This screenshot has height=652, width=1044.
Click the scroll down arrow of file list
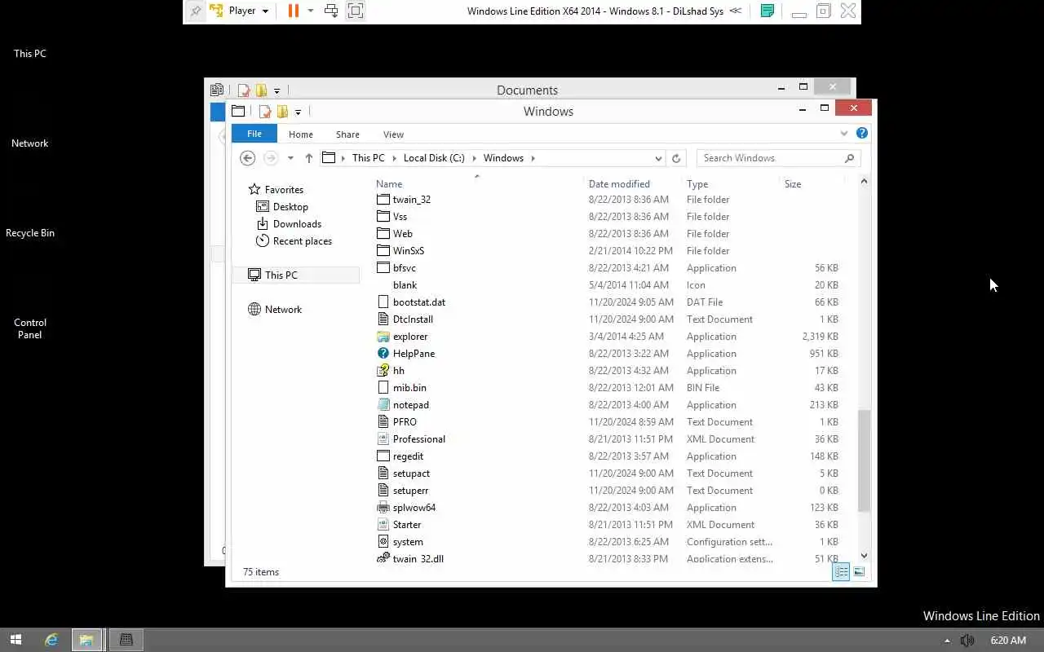[x=864, y=556]
